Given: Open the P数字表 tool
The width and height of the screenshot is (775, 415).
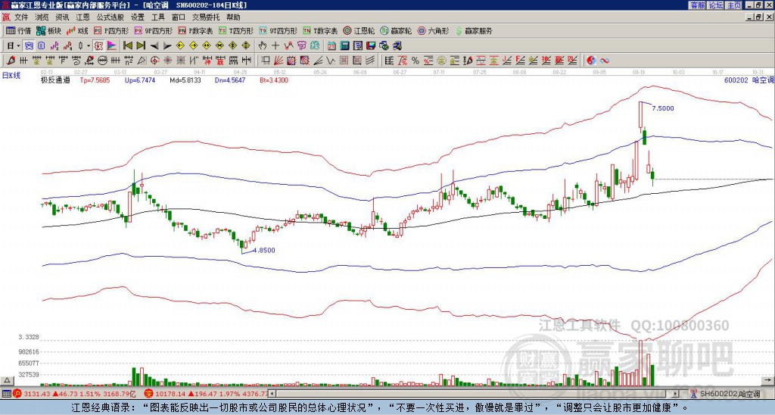Looking at the screenshot, I should 195,30.
